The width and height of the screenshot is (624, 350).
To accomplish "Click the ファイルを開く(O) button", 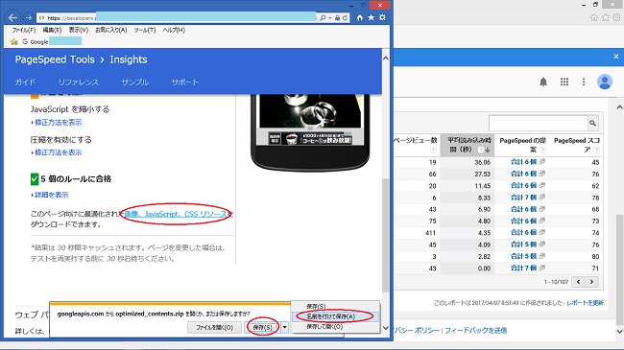I will click(214, 327).
